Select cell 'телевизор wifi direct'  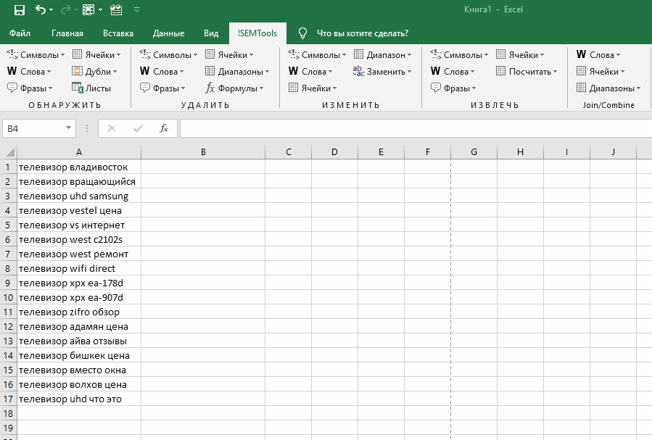(79, 269)
